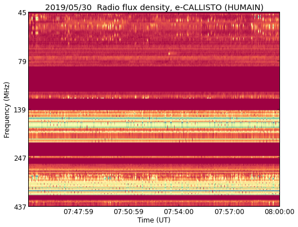Click the thin blue line near 437 MHz
This screenshot has width=298, height=227.
point(154,190)
